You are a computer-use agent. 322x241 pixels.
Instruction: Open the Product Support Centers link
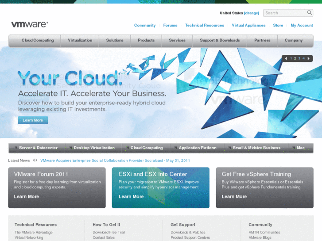pyautogui.click(x=190, y=237)
